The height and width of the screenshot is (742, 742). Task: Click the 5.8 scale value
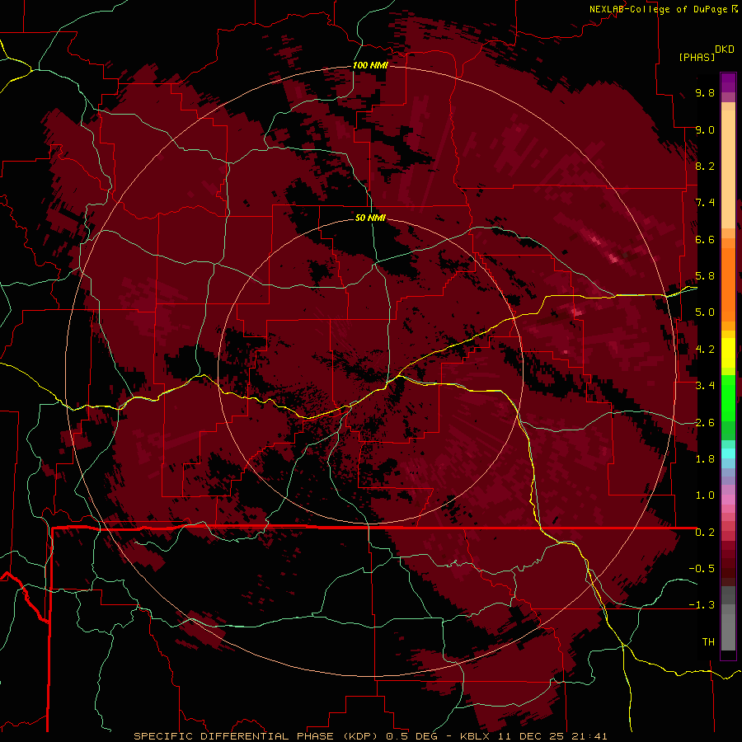pos(705,276)
